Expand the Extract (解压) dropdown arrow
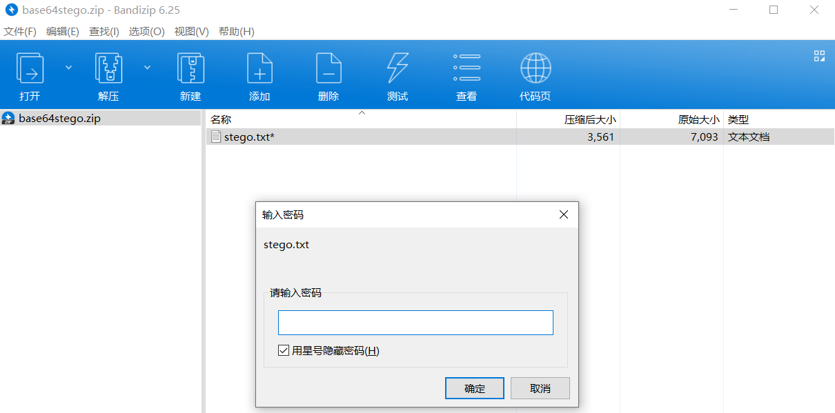Screen dimensions: 835x413 (x=147, y=67)
